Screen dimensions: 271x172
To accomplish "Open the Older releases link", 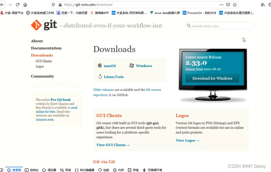I will click(x=104, y=90).
